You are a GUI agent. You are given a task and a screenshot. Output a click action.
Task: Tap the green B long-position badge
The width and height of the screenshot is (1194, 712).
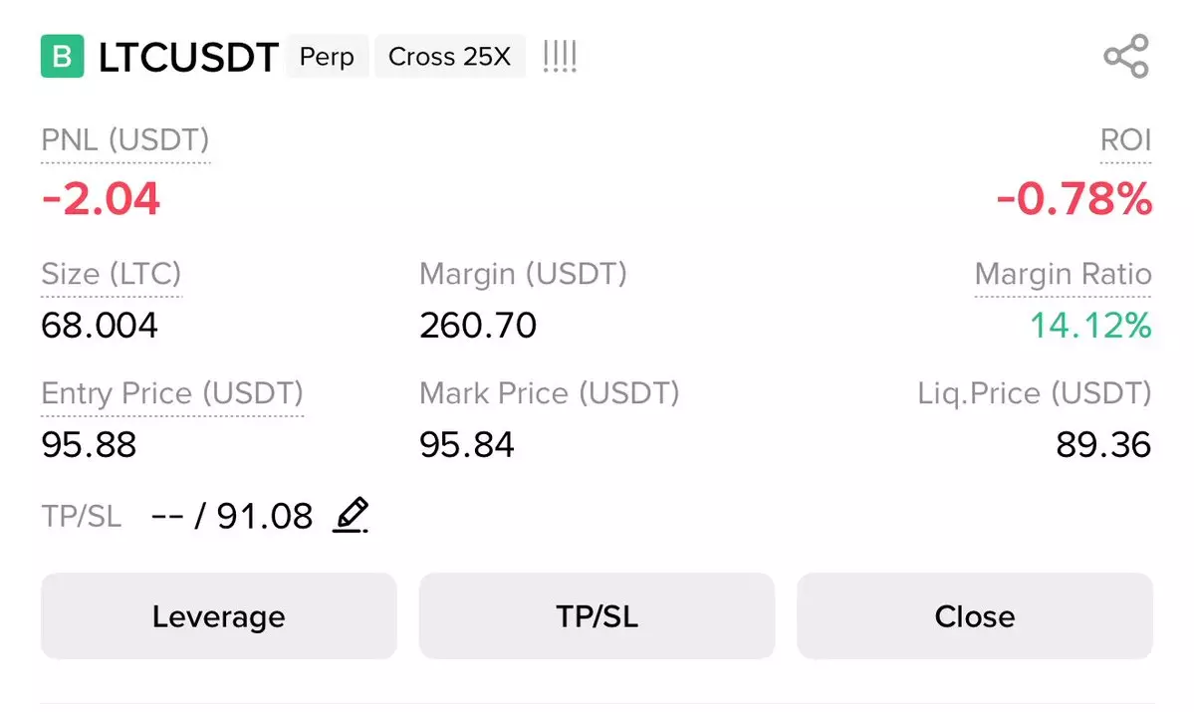coord(62,57)
